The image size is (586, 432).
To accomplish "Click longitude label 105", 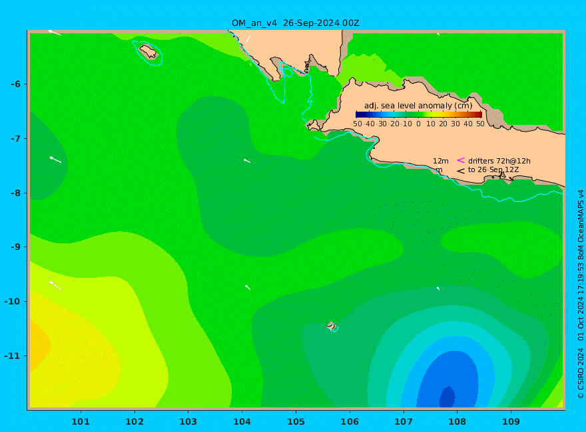I will (x=296, y=422).
